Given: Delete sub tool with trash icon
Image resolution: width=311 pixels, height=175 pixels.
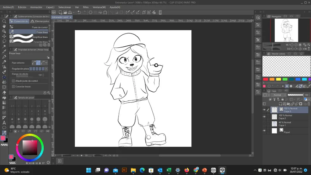Looking at the screenshot, I should click(49, 45).
